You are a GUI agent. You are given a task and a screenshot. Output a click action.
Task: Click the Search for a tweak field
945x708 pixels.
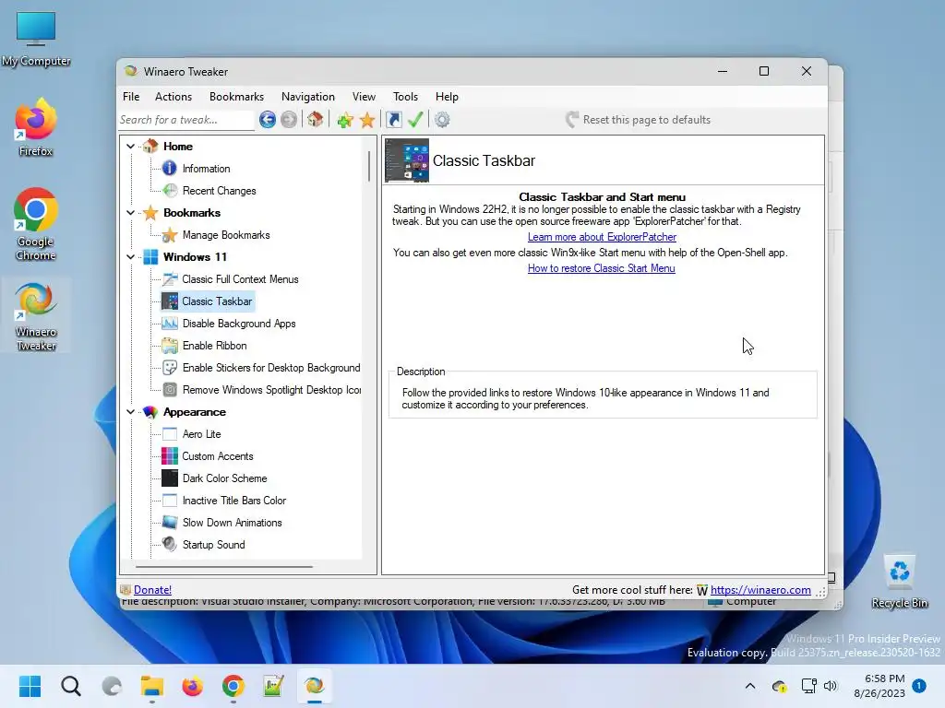(186, 120)
